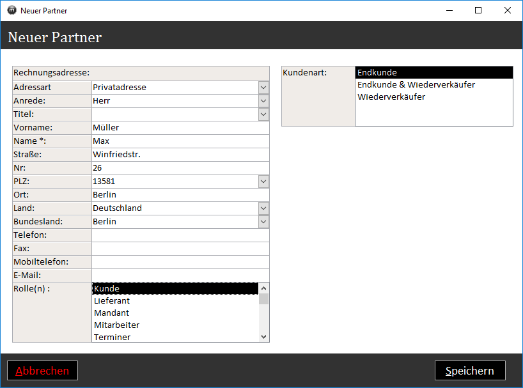Expand the Bundesland dropdown arrow

pyautogui.click(x=263, y=222)
